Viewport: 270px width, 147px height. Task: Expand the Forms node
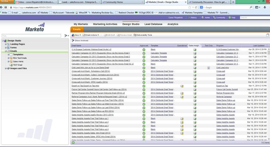click(x=5, y=48)
